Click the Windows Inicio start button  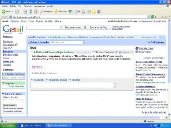click(x=9, y=126)
